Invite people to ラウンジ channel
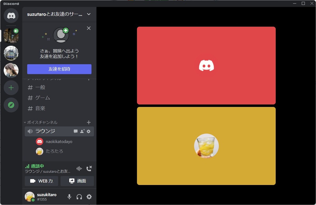 (x=82, y=131)
